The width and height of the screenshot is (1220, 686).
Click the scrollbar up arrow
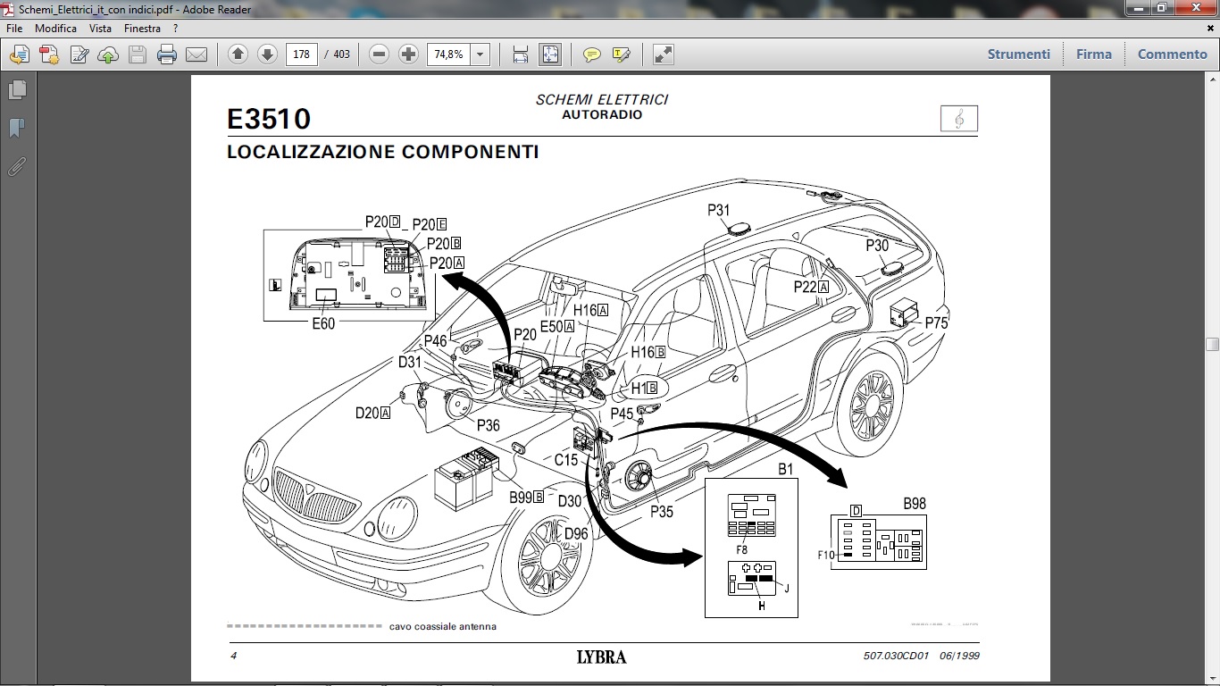tap(1212, 81)
